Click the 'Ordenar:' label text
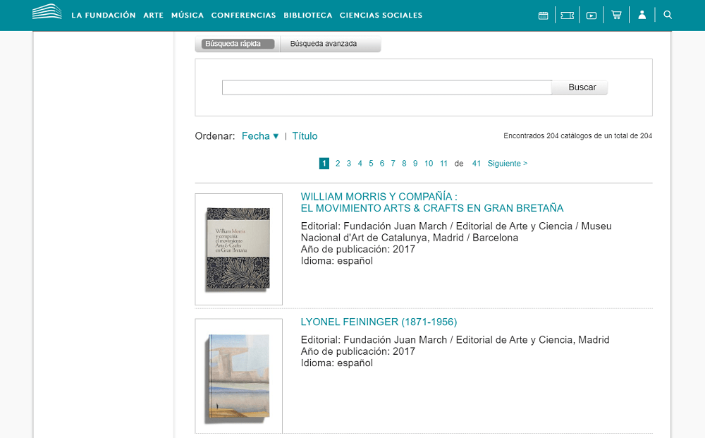 tap(215, 136)
